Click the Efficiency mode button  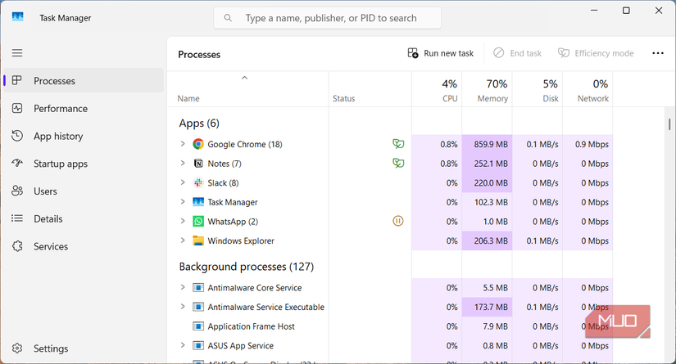pos(596,53)
